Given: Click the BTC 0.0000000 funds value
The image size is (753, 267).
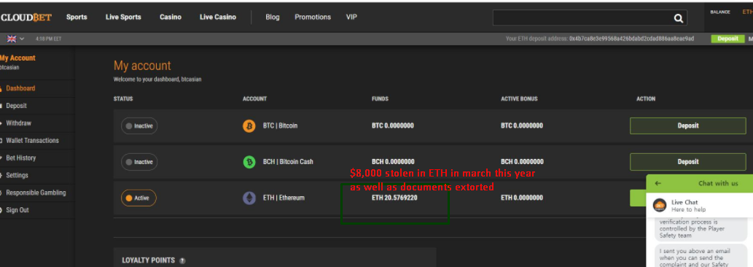Looking at the screenshot, I should pyautogui.click(x=393, y=125).
